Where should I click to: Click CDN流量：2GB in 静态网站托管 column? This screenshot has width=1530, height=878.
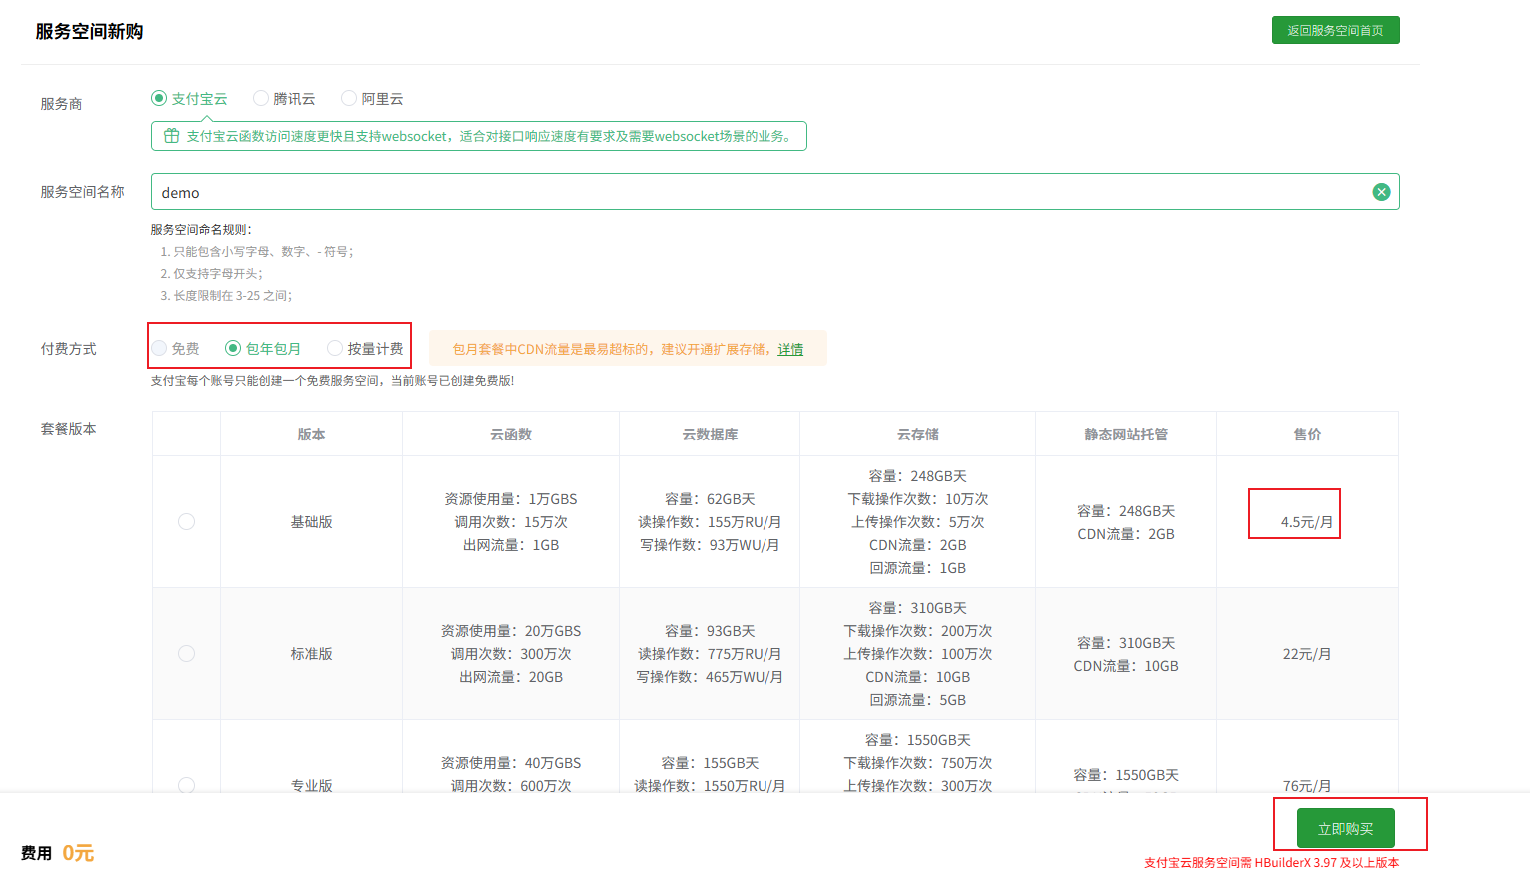(x=1126, y=533)
